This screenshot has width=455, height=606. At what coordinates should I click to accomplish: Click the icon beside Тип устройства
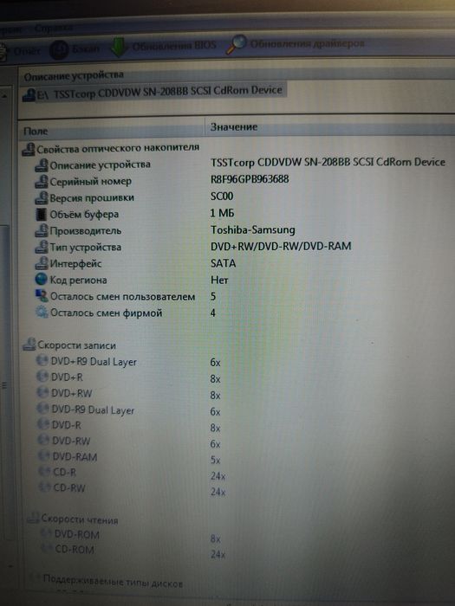click(x=41, y=247)
